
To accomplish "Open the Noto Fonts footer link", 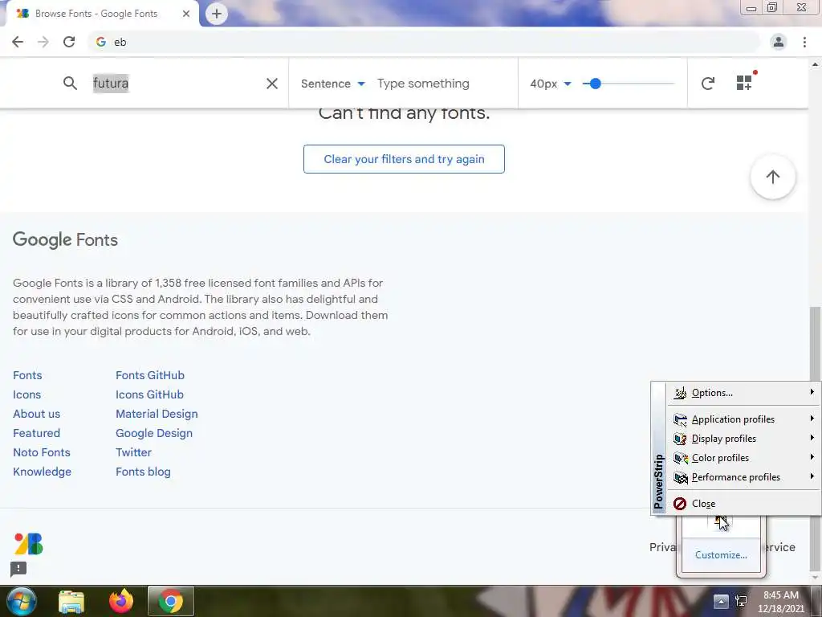I will point(42,453).
